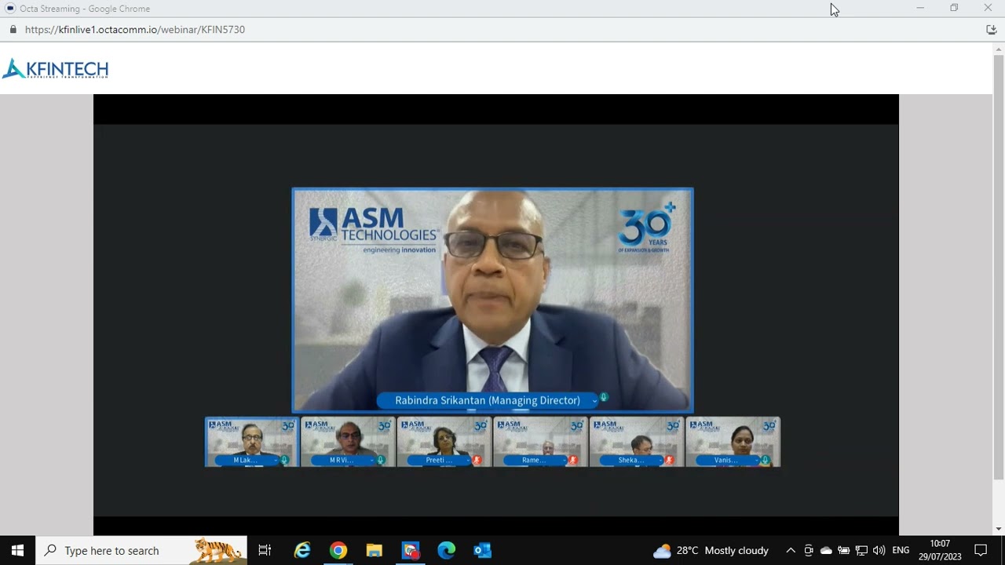Open the Windows Start menu
The width and height of the screenshot is (1005, 565).
pos(17,550)
